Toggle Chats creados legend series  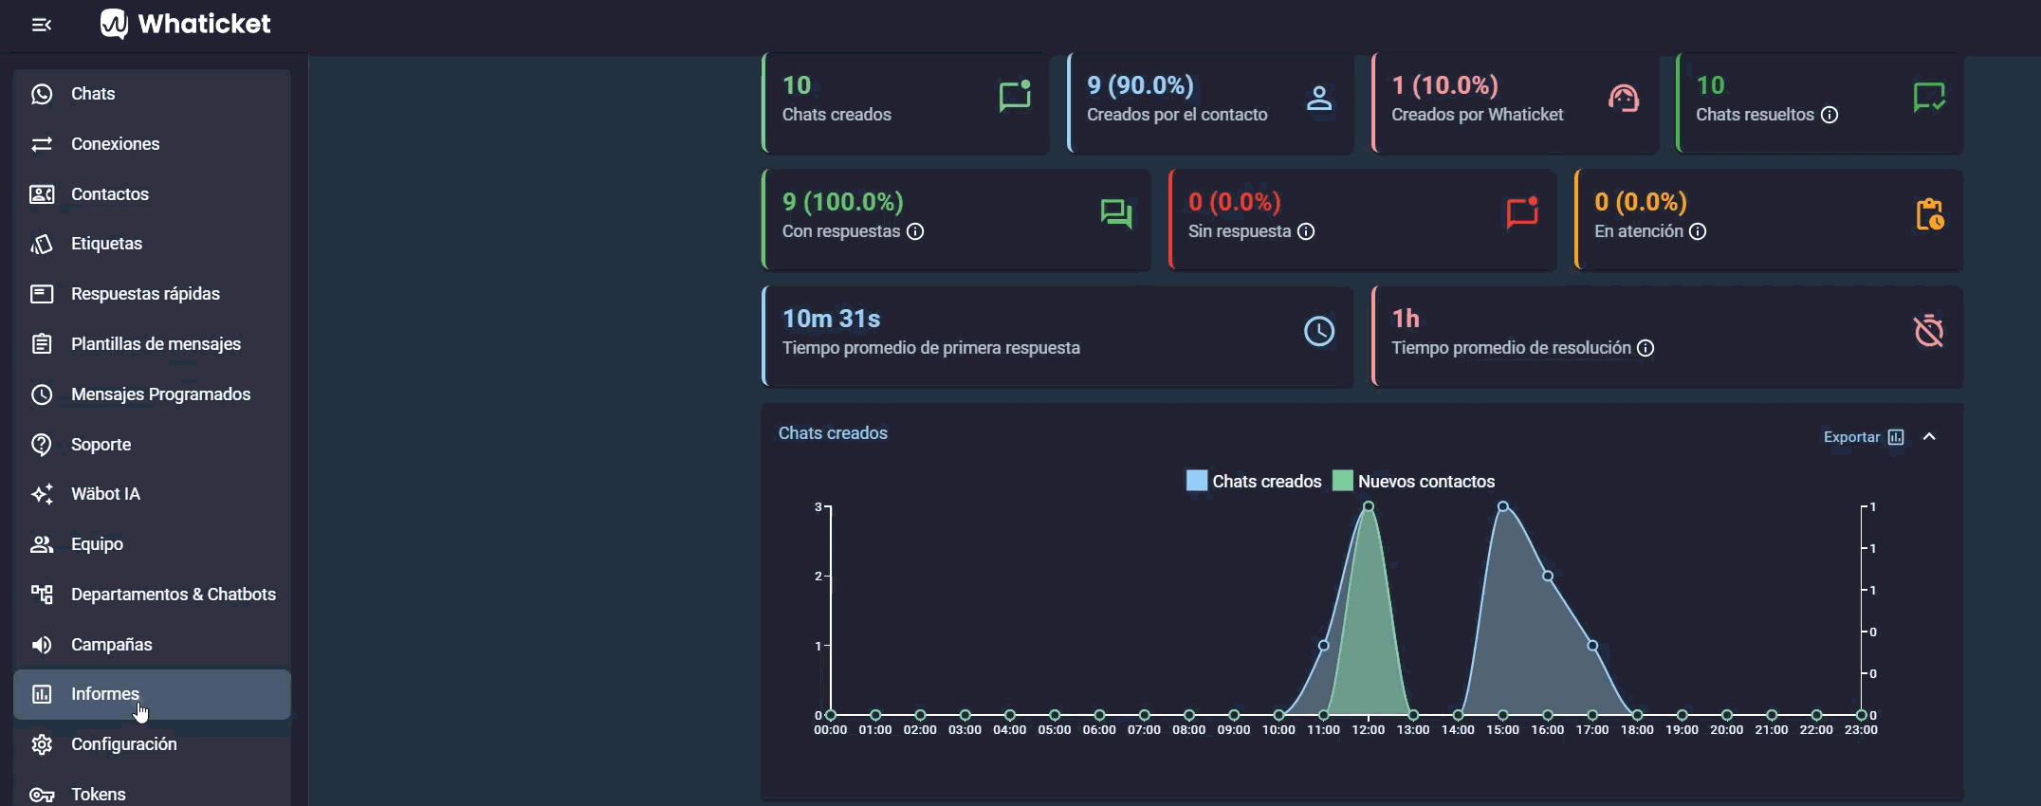click(x=1254, y=482)
